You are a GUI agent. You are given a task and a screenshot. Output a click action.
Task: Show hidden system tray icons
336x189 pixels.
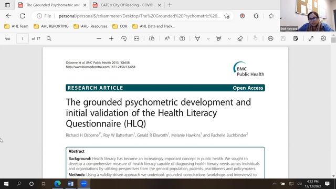[x=274, y=184]
